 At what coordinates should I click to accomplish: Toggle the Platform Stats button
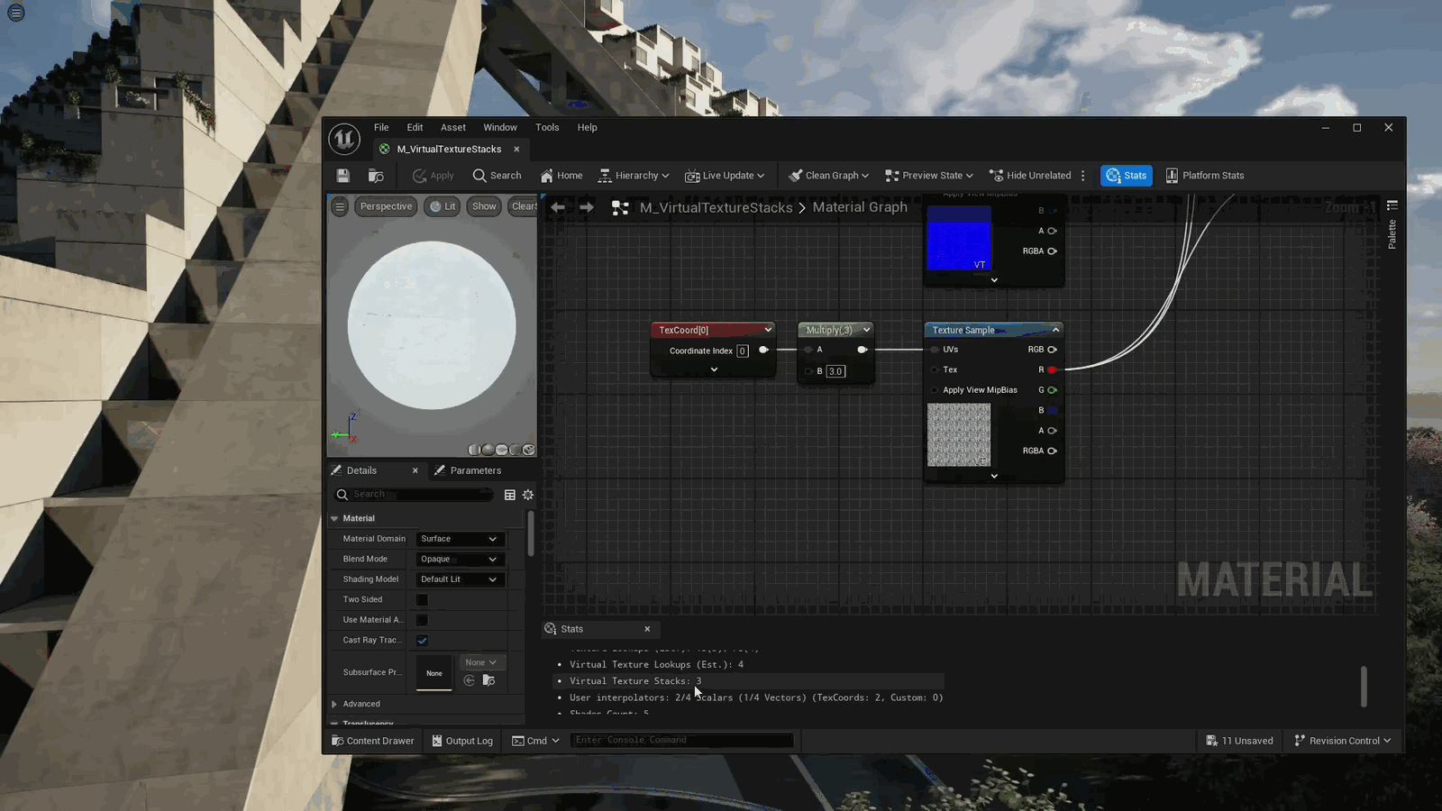[x=1205, y=176]
